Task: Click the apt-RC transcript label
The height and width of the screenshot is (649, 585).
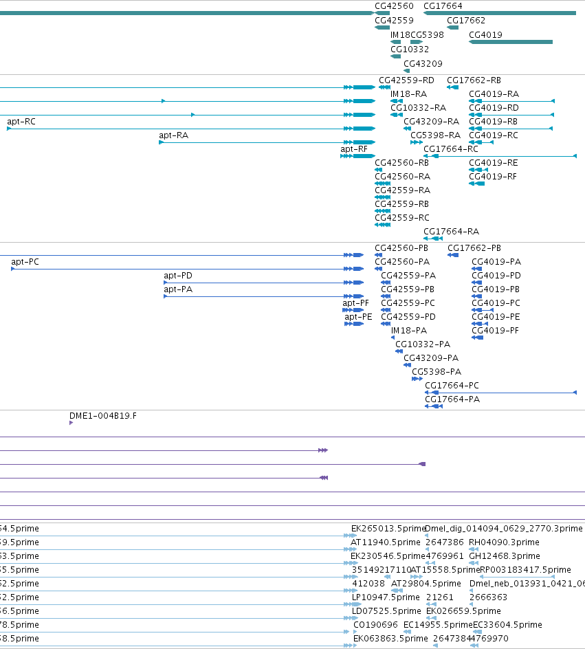Action: [21, 121]
